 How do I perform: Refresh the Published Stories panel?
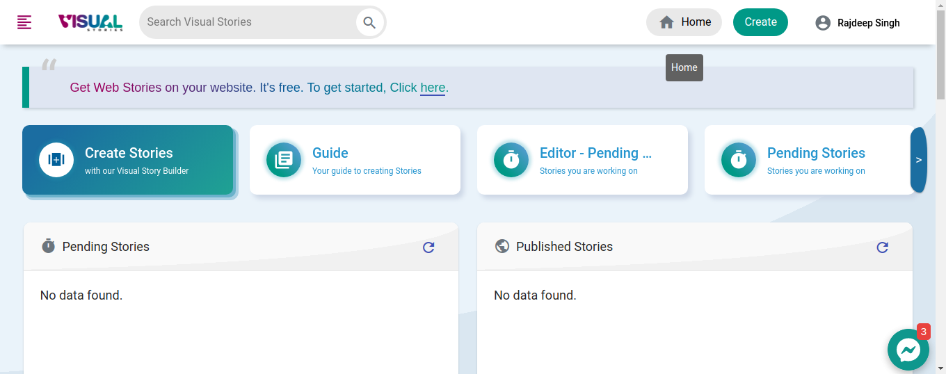(x=882, y=247)
